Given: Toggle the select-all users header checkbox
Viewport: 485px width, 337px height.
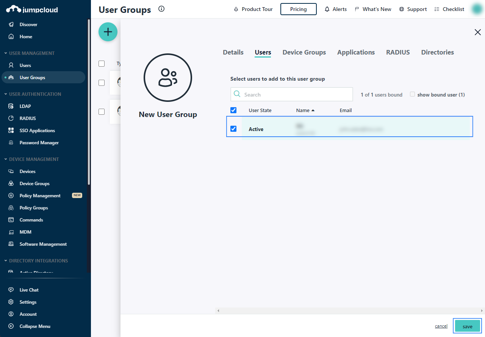Looking at the screenshot, I should [233, 110].
